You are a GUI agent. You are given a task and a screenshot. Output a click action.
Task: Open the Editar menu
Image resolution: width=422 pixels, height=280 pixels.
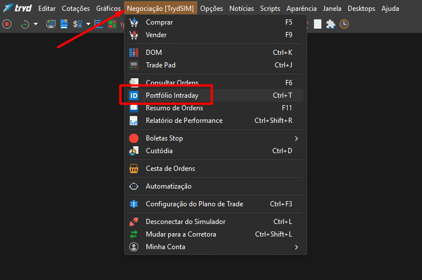pyautogui.click(x=47, y=9)
